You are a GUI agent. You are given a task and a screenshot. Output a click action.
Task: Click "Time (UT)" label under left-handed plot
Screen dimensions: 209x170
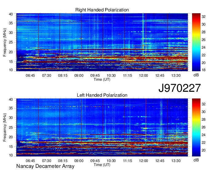102,165
